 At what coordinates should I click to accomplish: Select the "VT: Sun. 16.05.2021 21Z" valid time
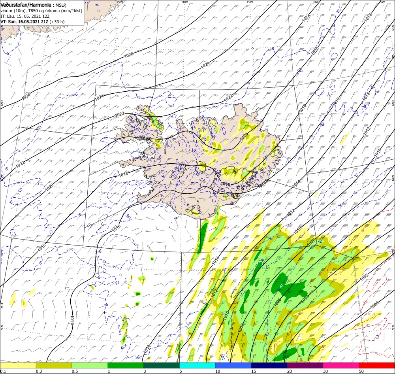coord(24,22)
